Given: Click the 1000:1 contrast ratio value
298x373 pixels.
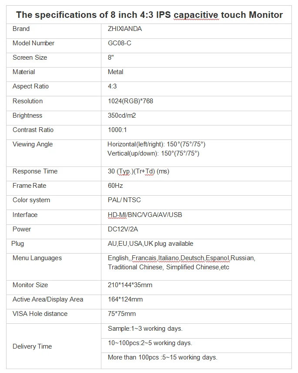Looking at the screenshot, I should (x=117, y=130).
